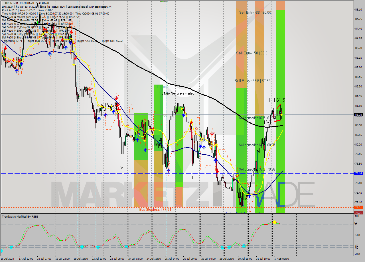Click the 'Buy Stoploss | 77.91' label

155,210
